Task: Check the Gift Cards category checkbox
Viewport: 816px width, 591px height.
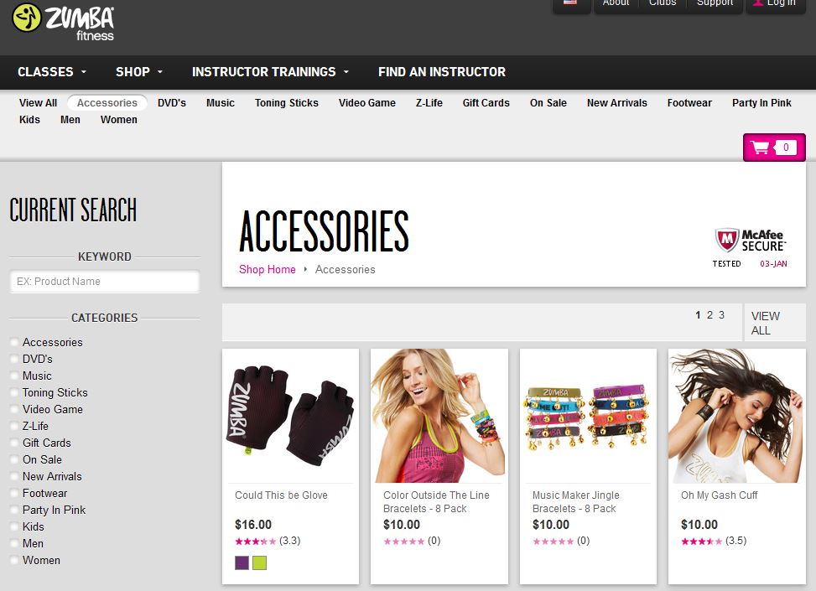Action: click(14, 443)
